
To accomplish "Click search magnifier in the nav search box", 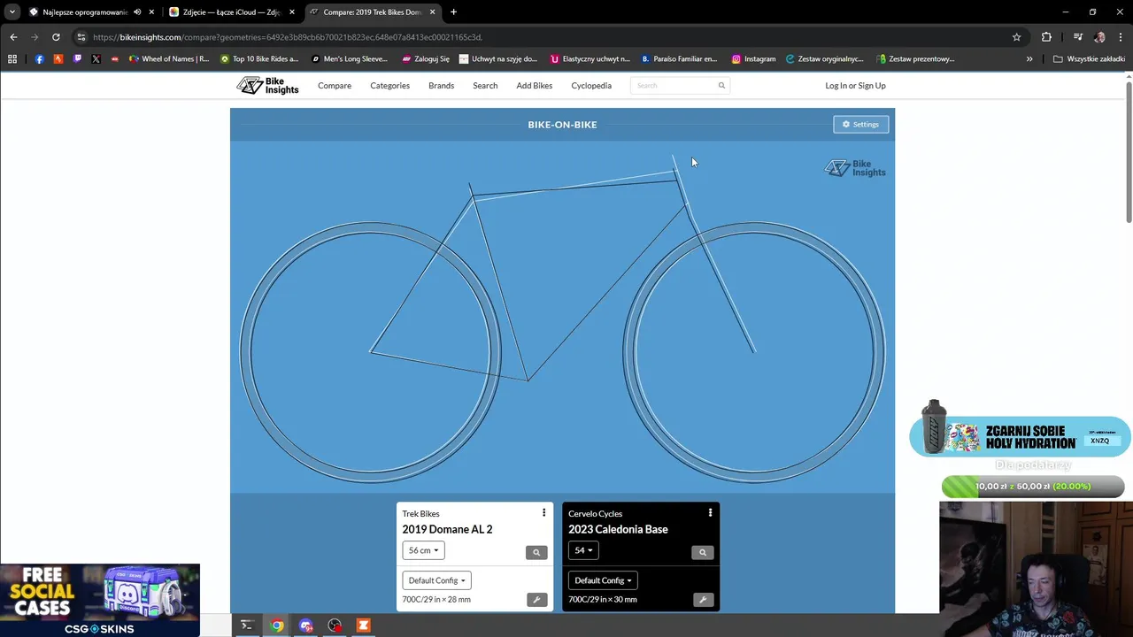I will [721, 86].
